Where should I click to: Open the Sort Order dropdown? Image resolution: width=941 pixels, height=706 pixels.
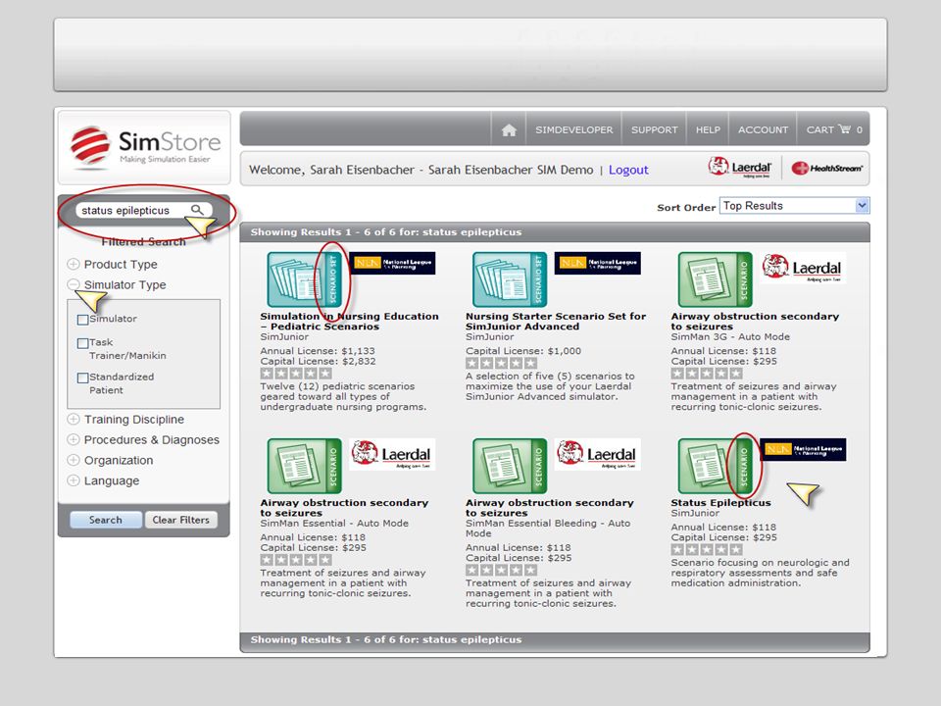tap(795, 206)
